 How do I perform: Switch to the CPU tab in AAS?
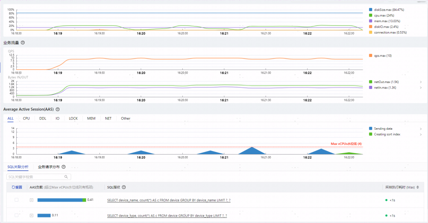pyautogui.click(x=27, y=119)
